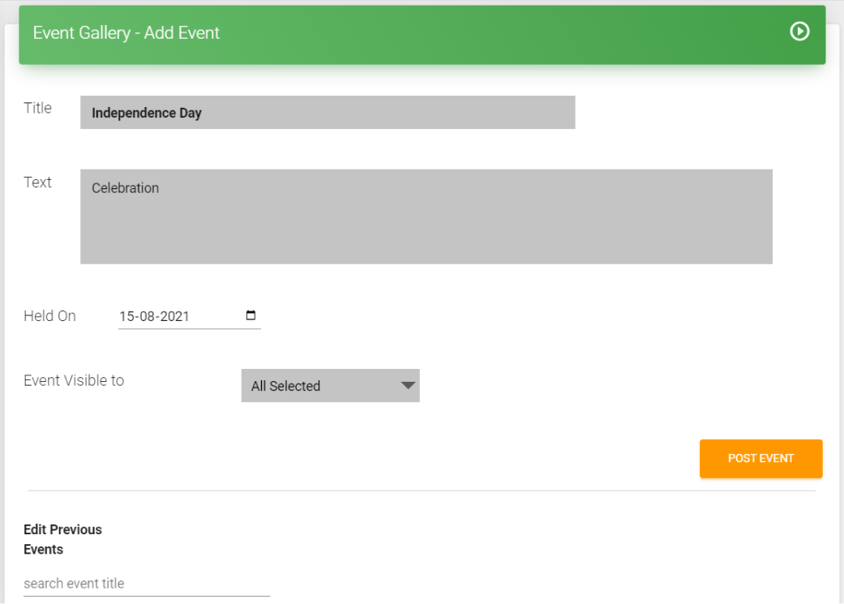Click the word Celebration in the text box

[x=125, y=188]
